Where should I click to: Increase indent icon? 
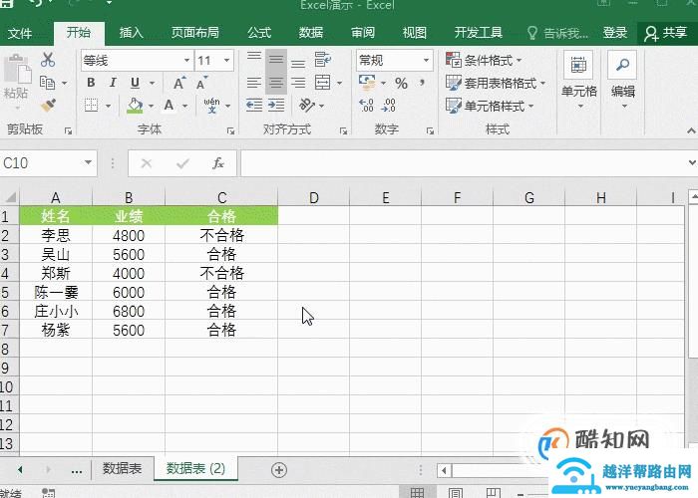coord(276,106)
